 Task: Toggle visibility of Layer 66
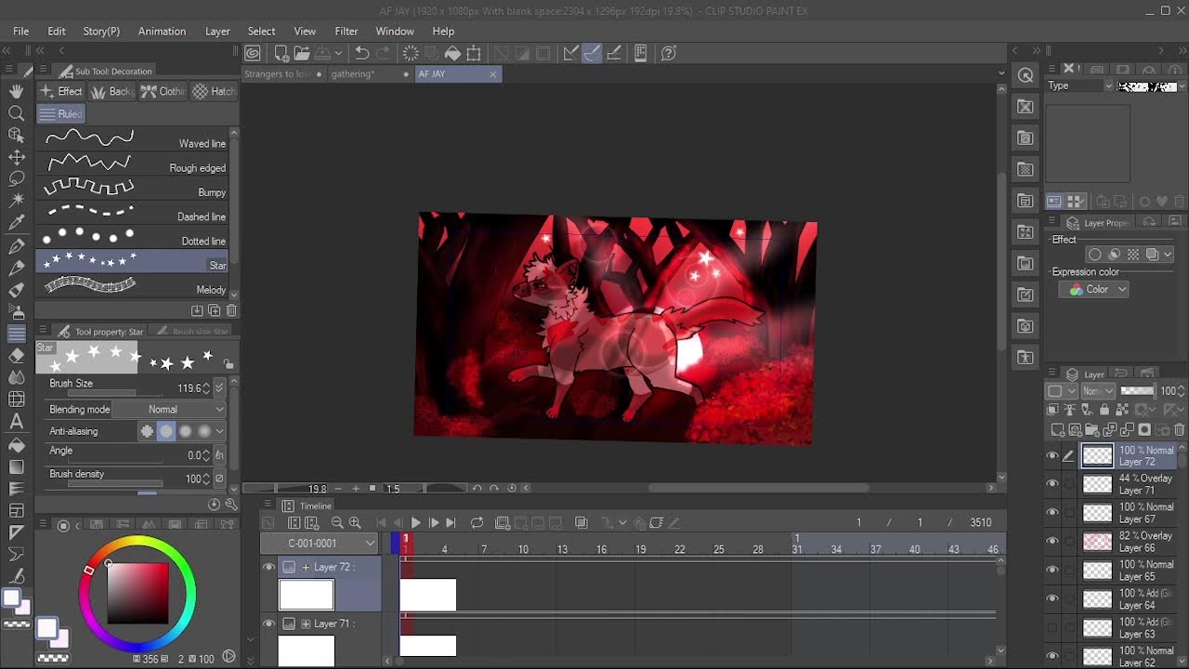[x=1052, y=541]
